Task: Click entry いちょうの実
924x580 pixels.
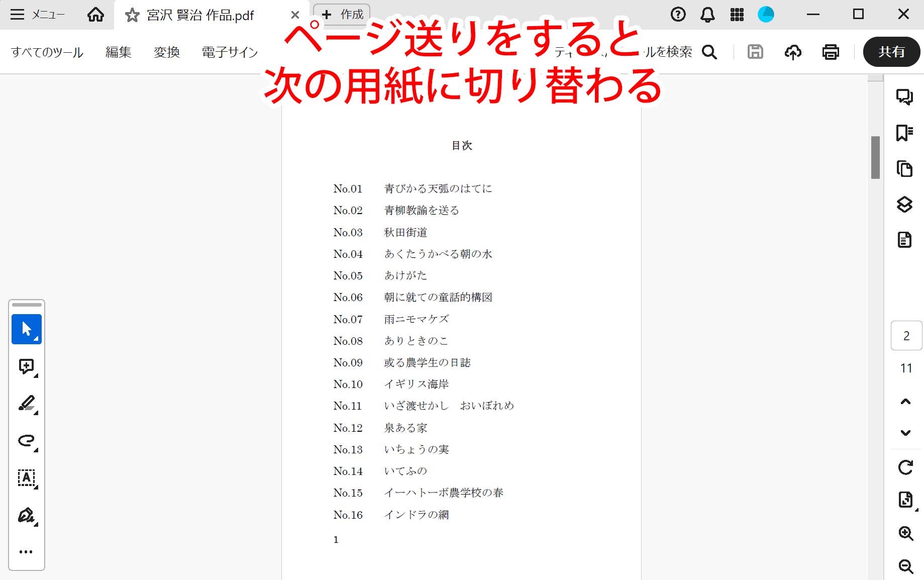Action: (x=417, y=449)
